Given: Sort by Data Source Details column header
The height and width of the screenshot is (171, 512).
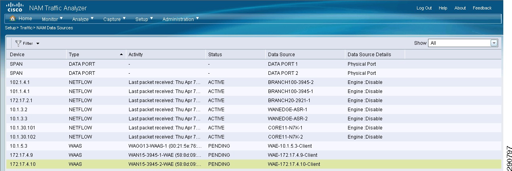Looking at the screenshot, I should click(375, 55).
